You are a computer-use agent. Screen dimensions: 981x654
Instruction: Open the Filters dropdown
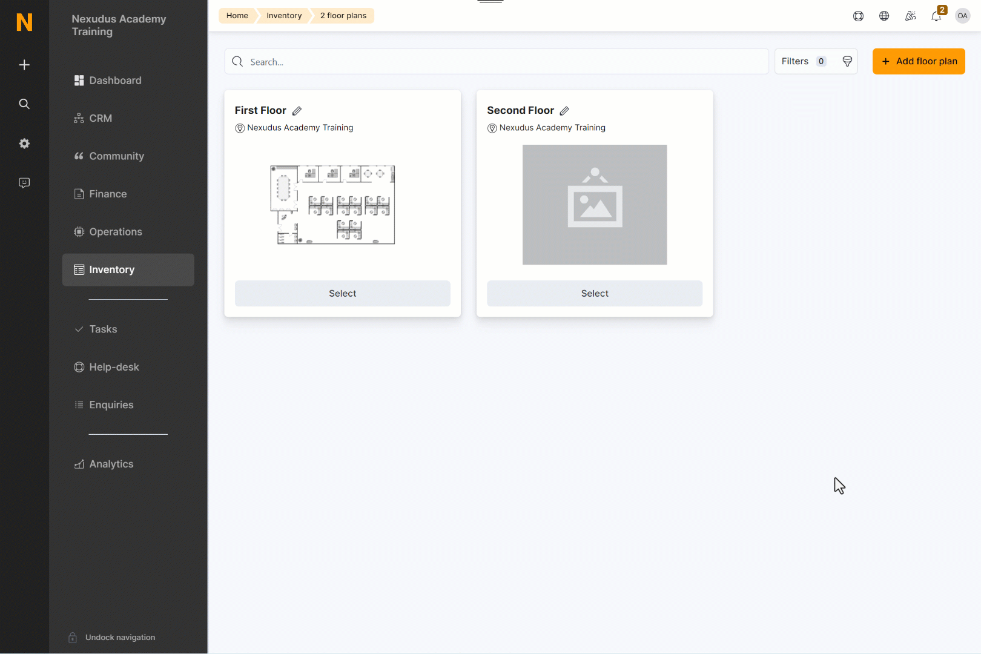[816, 61]
